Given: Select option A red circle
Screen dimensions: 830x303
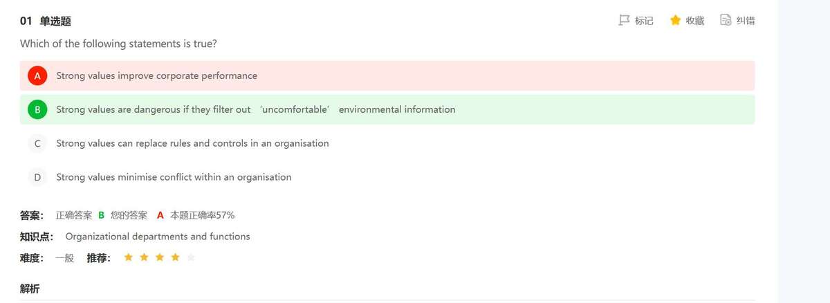Looking at the screenshot, I should (x=37, y=75).
